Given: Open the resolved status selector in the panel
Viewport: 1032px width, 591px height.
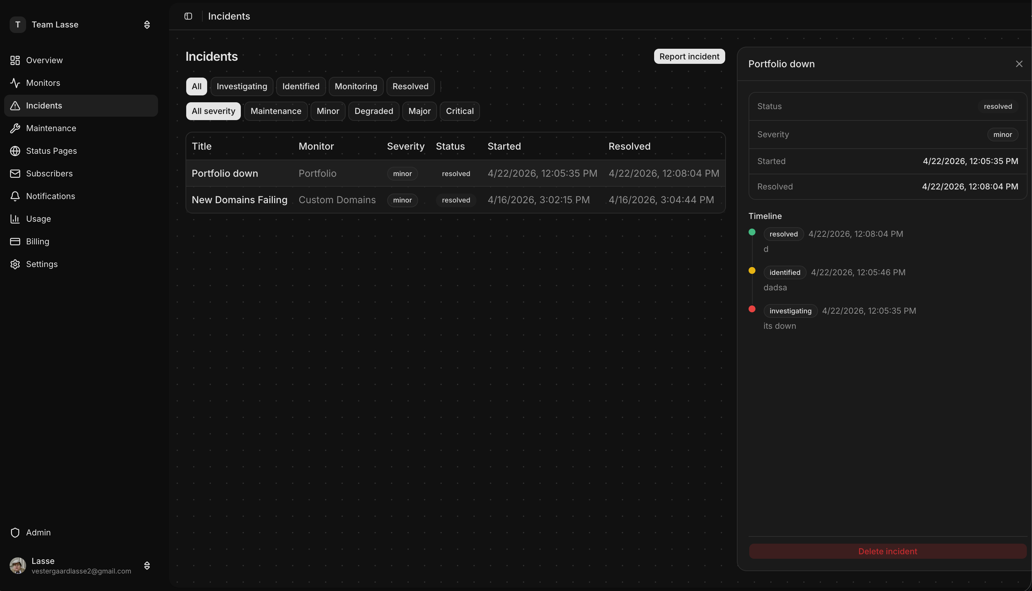Looking at the screenshot, I should pos(998,106).
